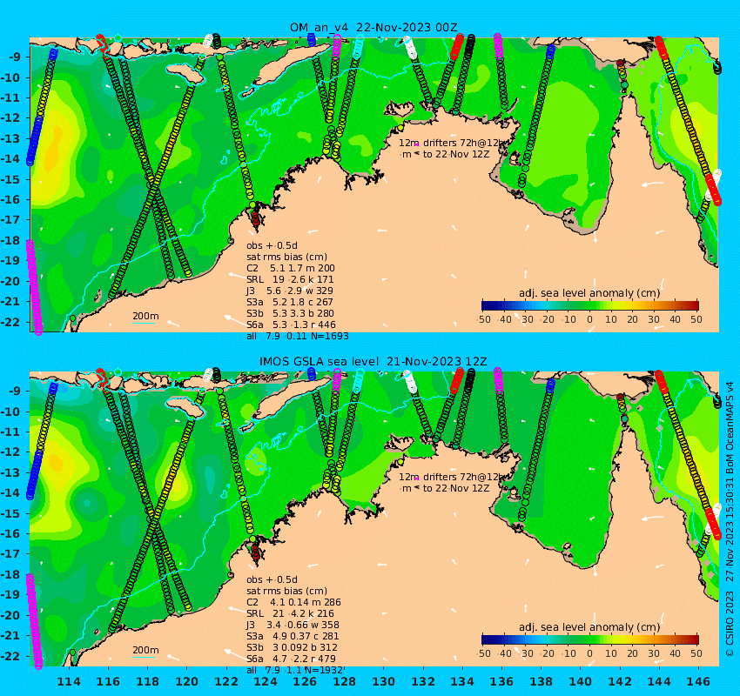
Task: Click 'sat rms bias (cm)' header in top panel
Action: click(286, 257)
